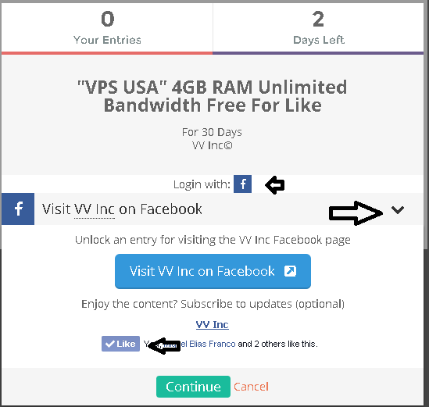
Task: Click the Facebook icon next to Login with
Action: [242, 184]
